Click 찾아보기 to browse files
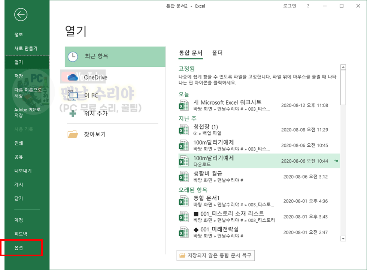 tap(115, 134)
